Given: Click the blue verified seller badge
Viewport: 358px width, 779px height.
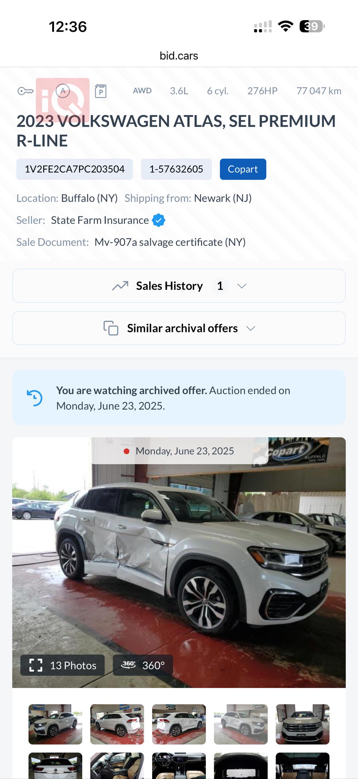Looking at the screenshot, I should (x=159, y=220).
